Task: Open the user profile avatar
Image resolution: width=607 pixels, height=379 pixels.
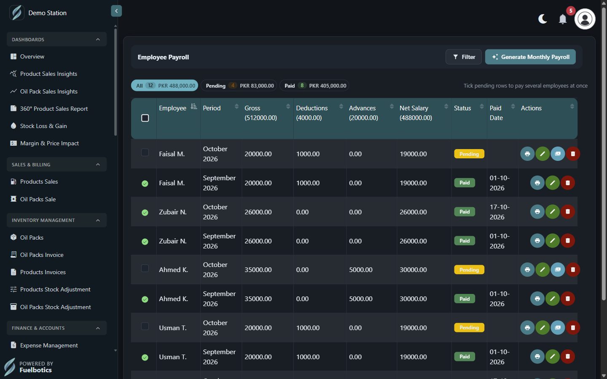Action: pos(585,19)
